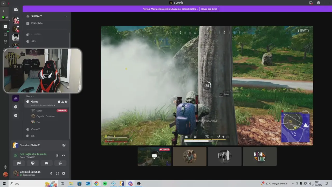Join the masked asterisk voice channel
Image resolution: width=332 pixels, height=187 pixels.
click(x=37, y=35)
